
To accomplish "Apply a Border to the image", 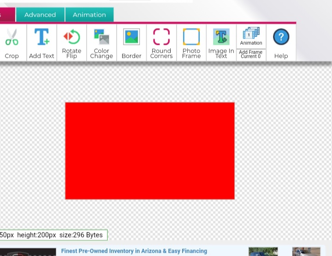I will [131, 43].
